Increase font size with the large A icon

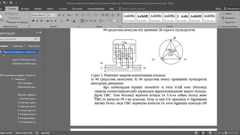(x=59, y=15)
